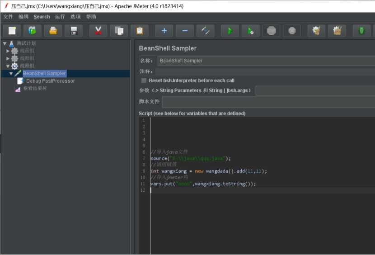This screenshot has width=375, height=255.
Task: Click the 名称 name field with BeanShell Sampler
Action: 266,61
